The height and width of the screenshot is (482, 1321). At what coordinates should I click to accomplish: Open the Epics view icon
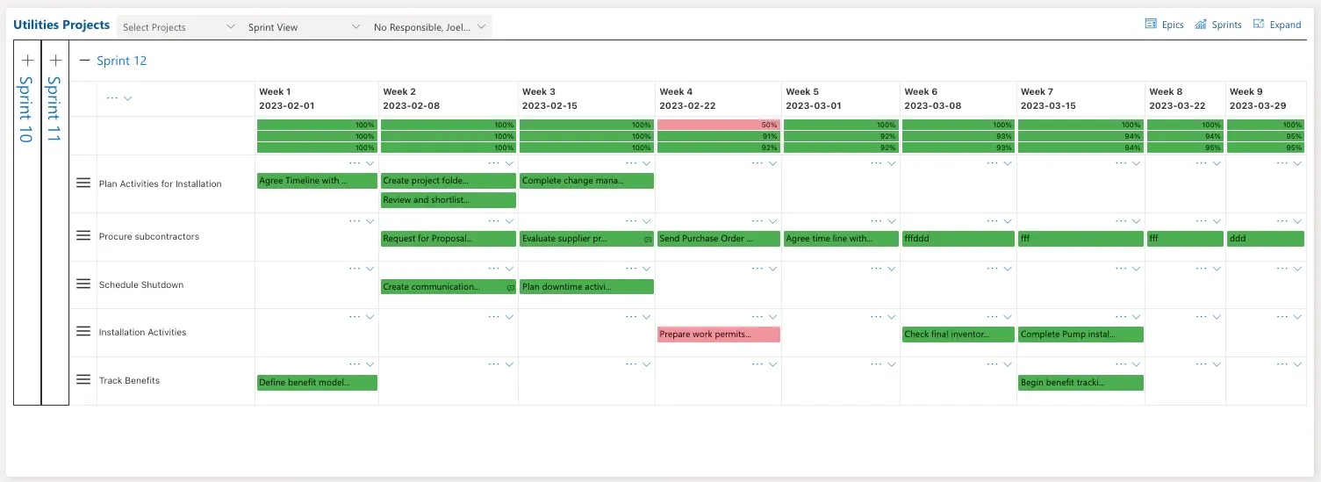pyautogui.click(x=1151, y=25)
